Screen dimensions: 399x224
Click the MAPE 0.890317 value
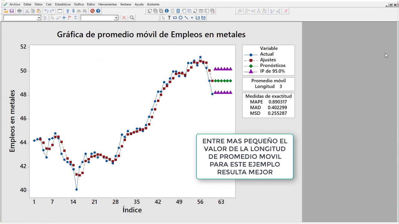click(x=268, y=102)
